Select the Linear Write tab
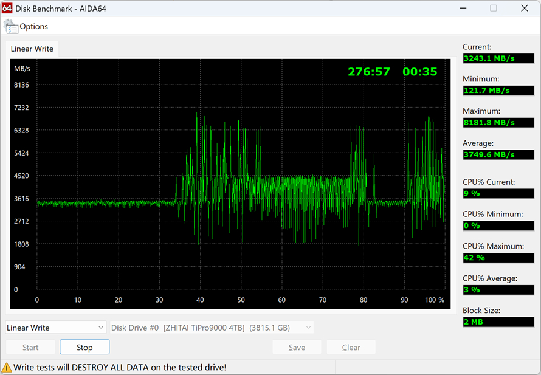 [x=32, y=49]
